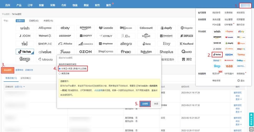The width and height of the screenshot is (254, 132).
Task: Open 1688 authorization in the account menu panel
Action: [x=229, y=66]
